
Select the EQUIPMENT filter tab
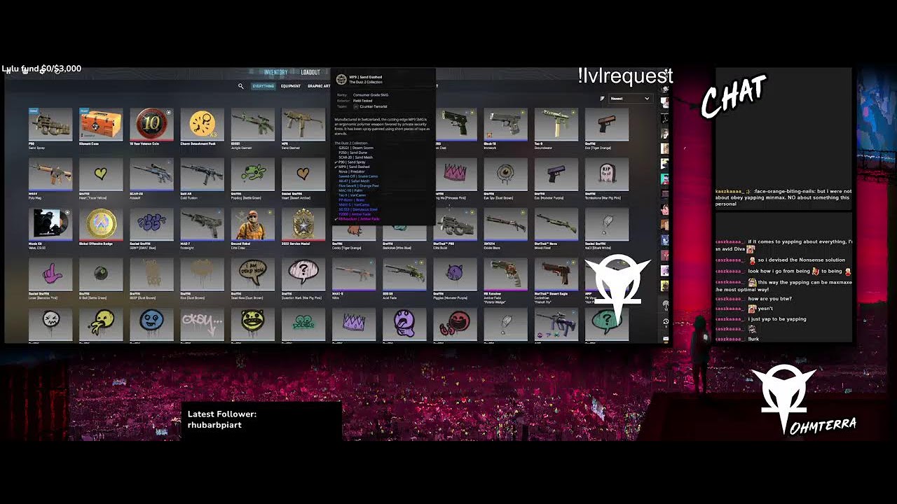[x=291, y=86]
